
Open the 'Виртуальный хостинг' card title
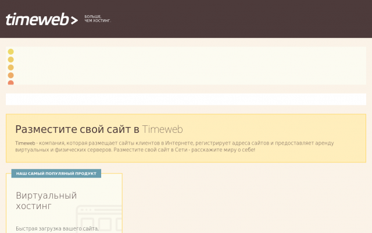click(x=46, y=200)
